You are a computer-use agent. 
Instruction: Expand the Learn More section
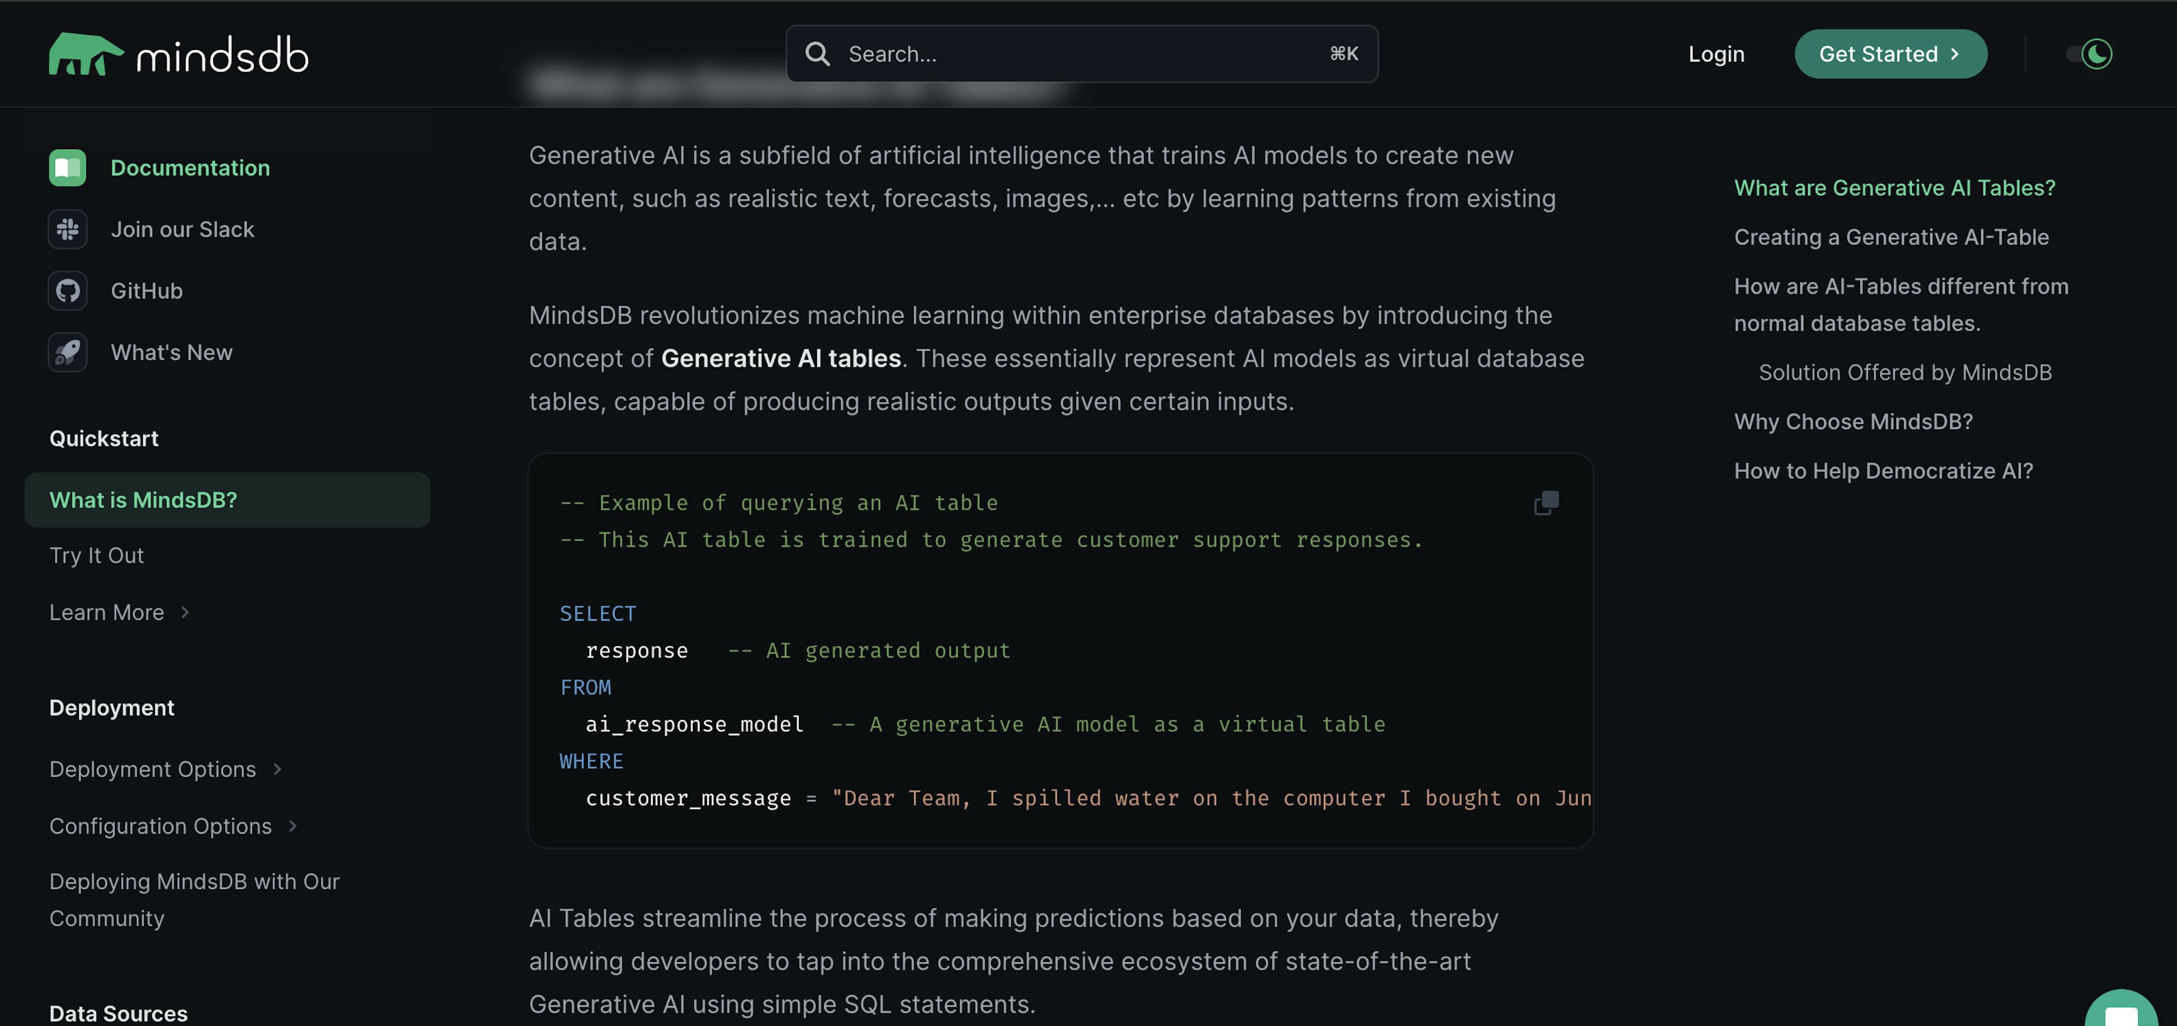click(119, 612)
